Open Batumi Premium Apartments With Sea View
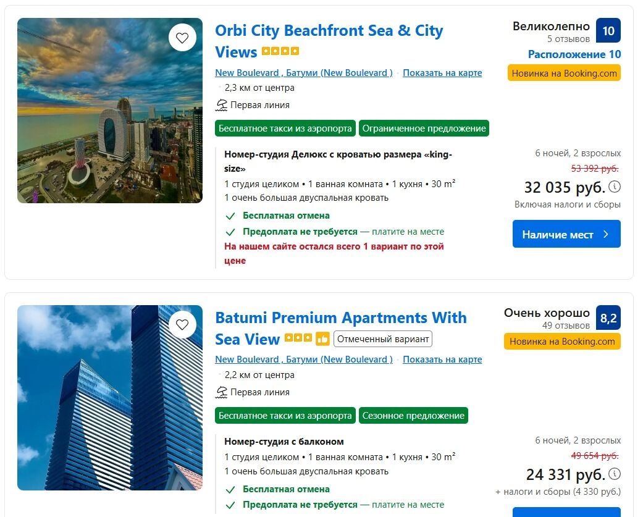Screen dimensions: 643x517 pyautogui.click(x=340, y=318)
